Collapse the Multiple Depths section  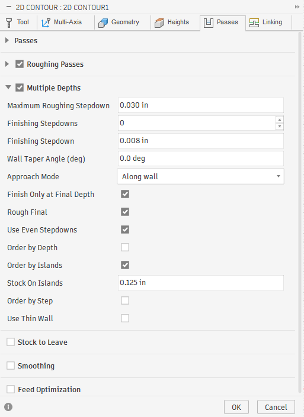8,87
